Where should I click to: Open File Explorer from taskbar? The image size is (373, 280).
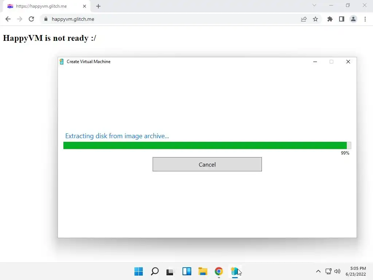click(x=203, y=271)
